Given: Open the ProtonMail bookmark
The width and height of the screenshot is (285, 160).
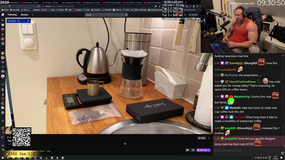Looking at the screenshot, I should 106,10.
